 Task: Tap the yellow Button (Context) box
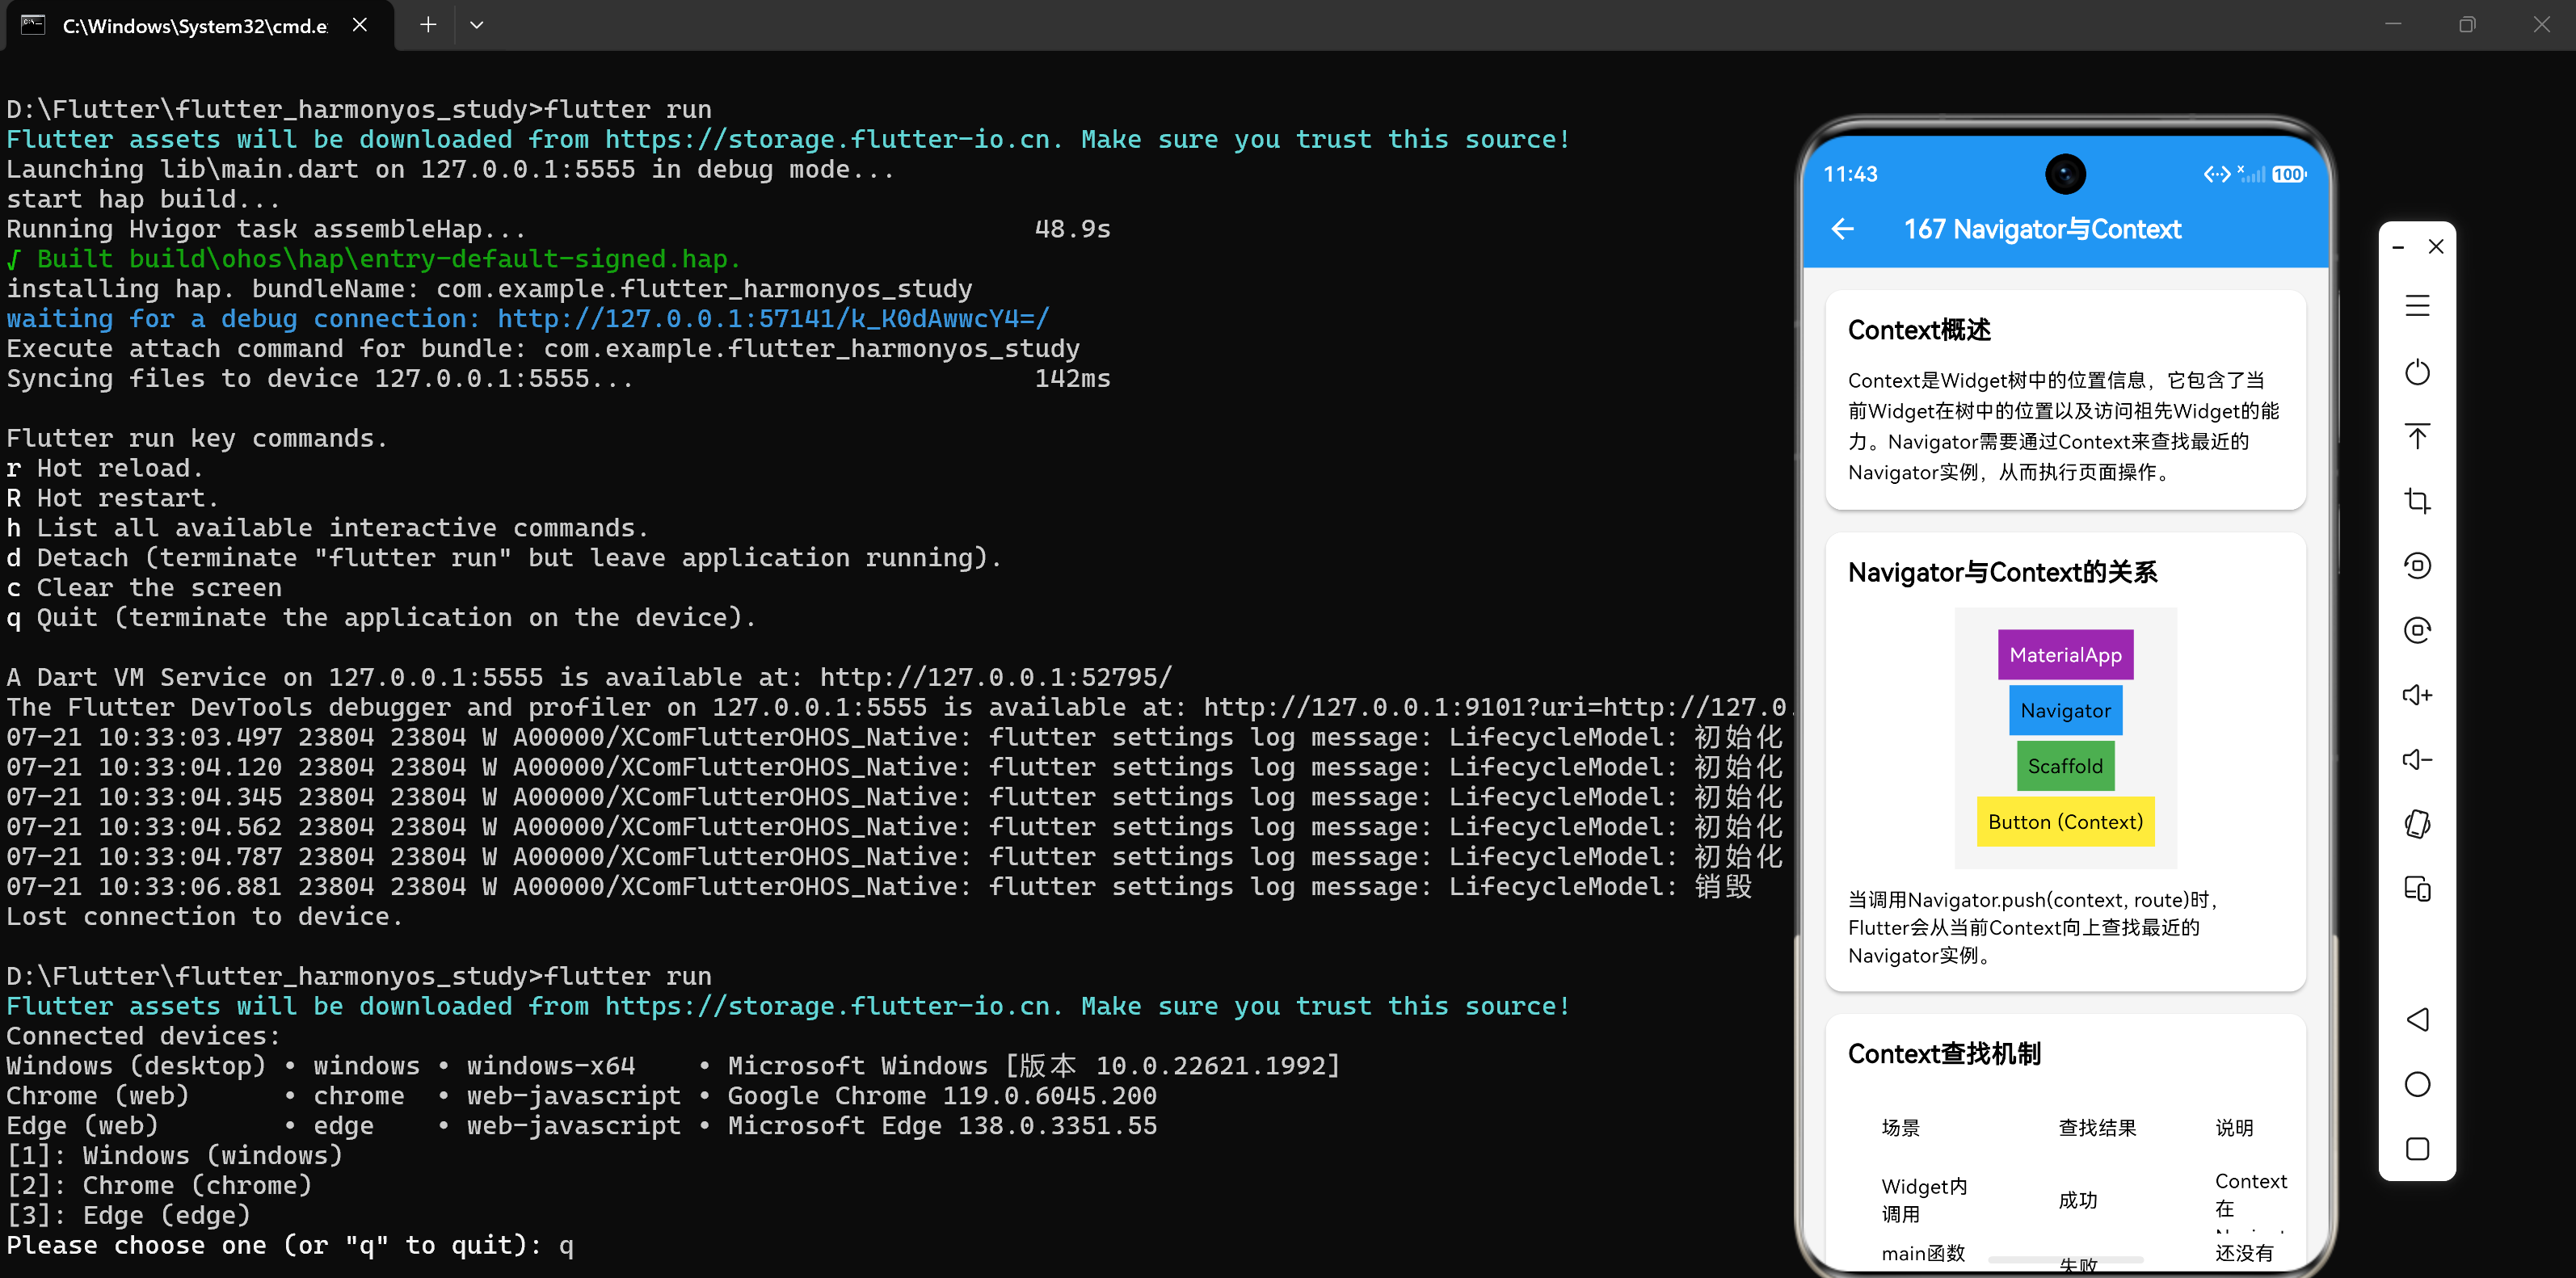click(x=2065, y=822)
